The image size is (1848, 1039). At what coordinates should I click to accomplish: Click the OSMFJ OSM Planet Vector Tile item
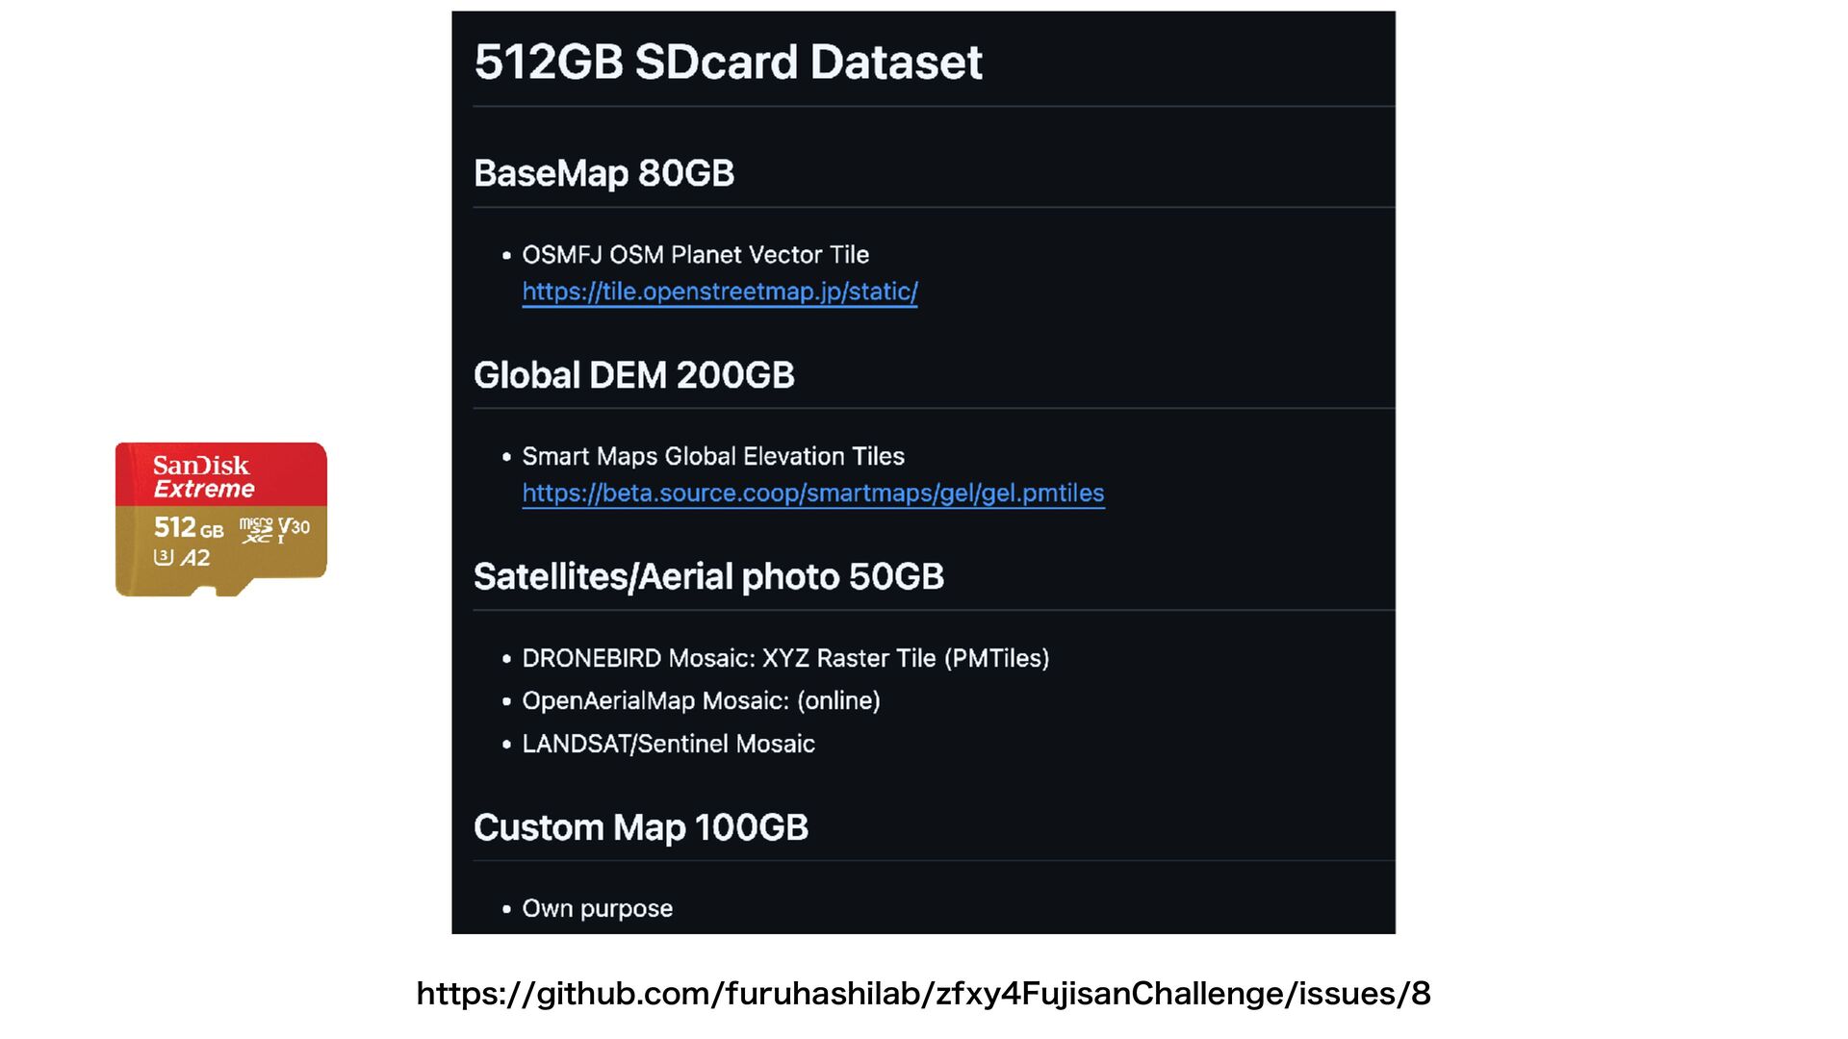[695, 255]
